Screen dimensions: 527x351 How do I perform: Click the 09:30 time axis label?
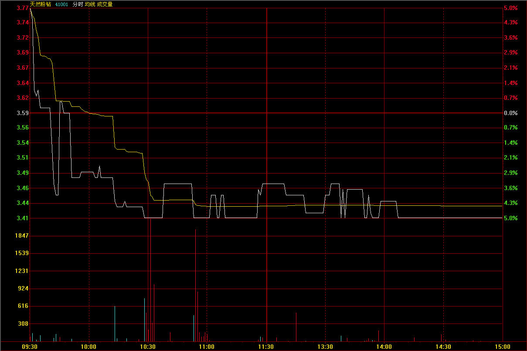click(30, 347)
